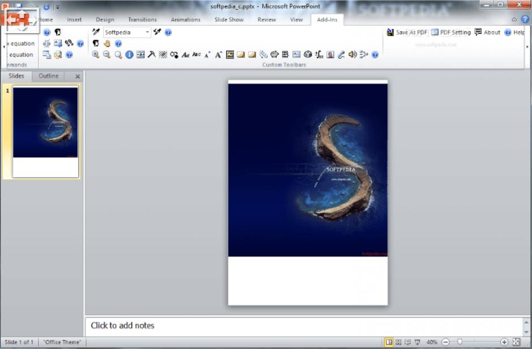
Task: Toggle Normal view in status bar
Action: (x=389, y=342)
